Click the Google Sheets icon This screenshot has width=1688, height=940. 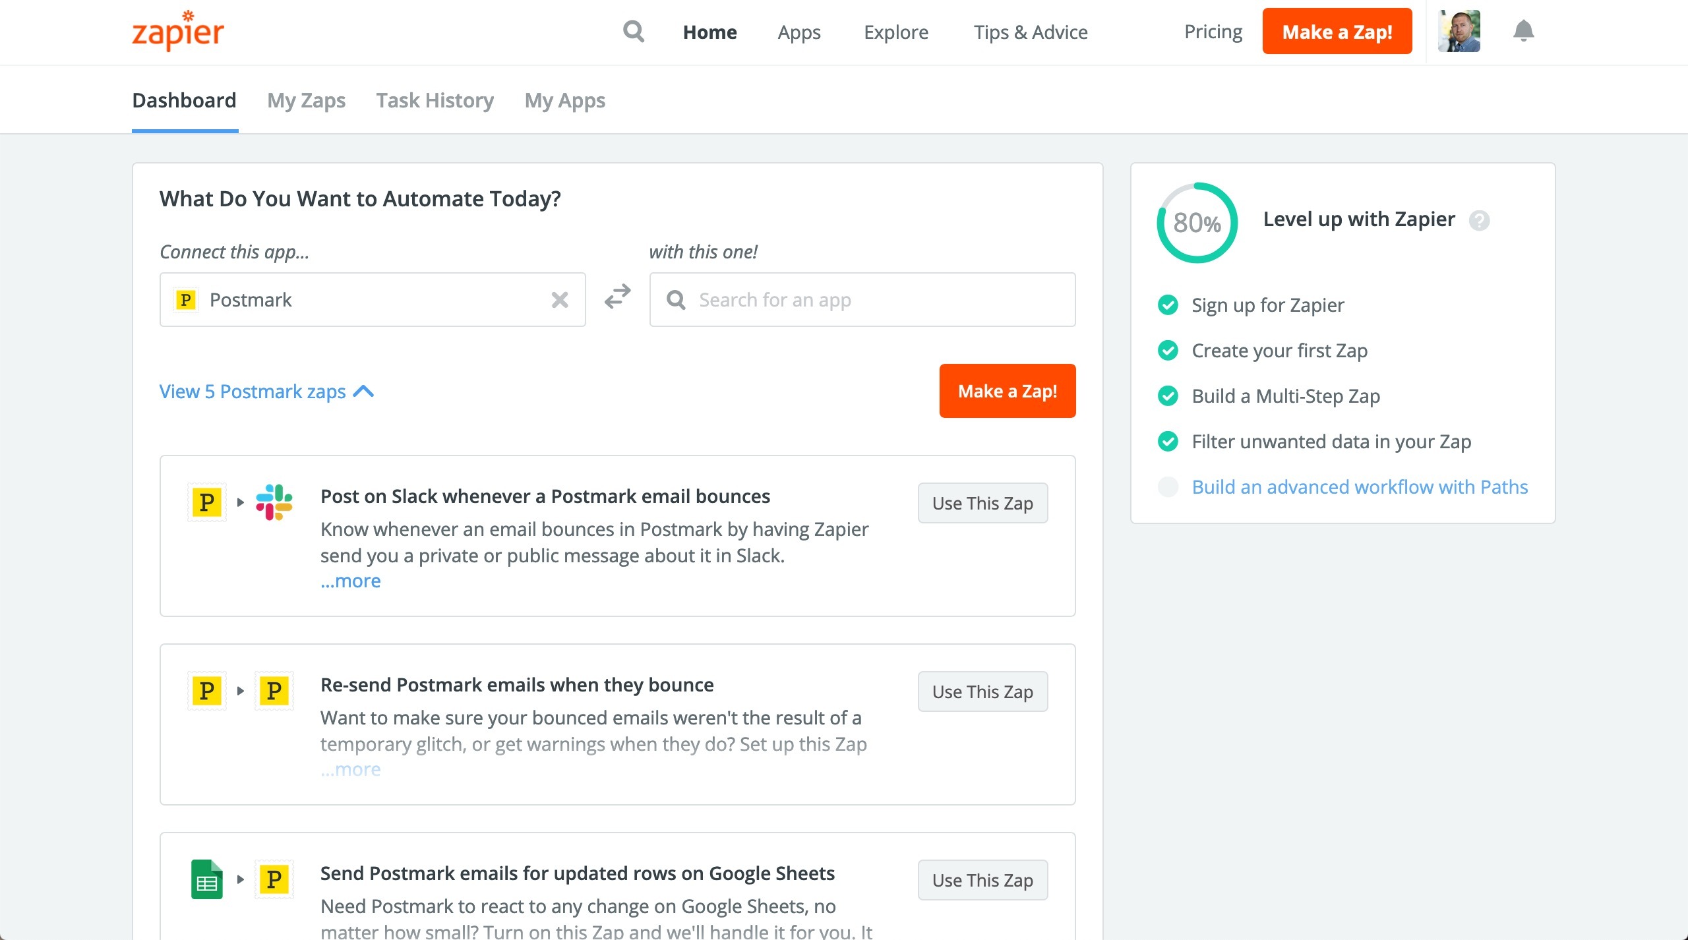pos(207,879)
